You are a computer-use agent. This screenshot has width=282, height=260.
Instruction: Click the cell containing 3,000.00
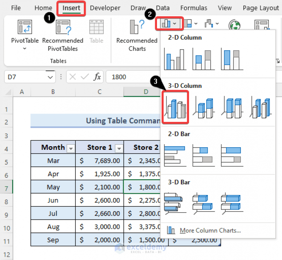(100, 227)
